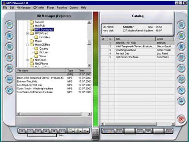Stop playback with the stop button
This screenshot has width=189, height=142.
click(54, 131)
